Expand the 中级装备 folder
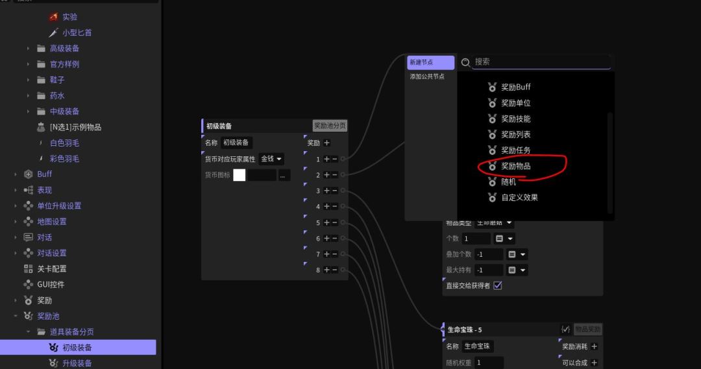The width and height of the screenshot is (701, 369). click(x=28, y=112)
